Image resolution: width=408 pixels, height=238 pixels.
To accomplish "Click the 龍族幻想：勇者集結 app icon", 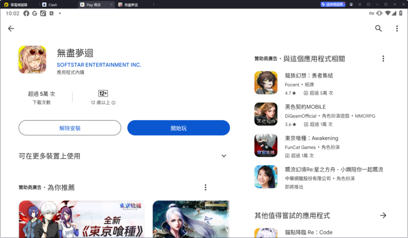I will pos(266,83).
